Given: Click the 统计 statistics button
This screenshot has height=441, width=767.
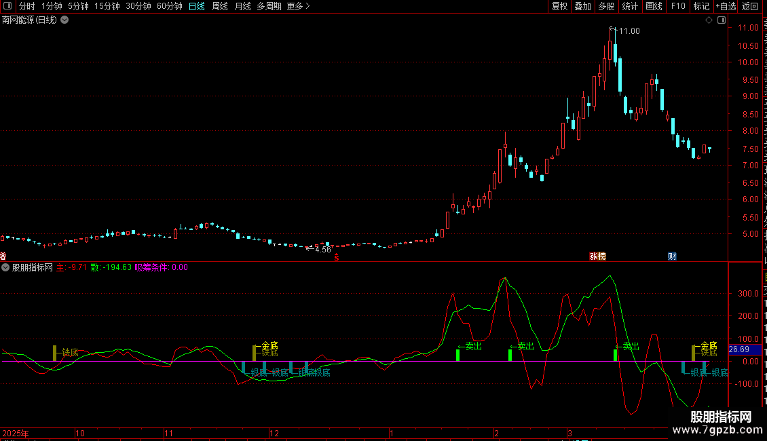Looking at the screenshot, I should coord(629,6).
